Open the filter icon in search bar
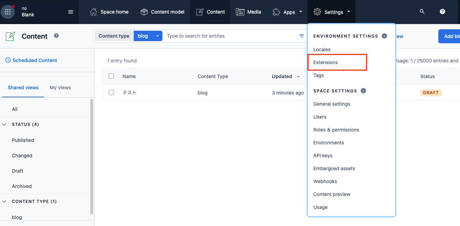 (302, 36)
